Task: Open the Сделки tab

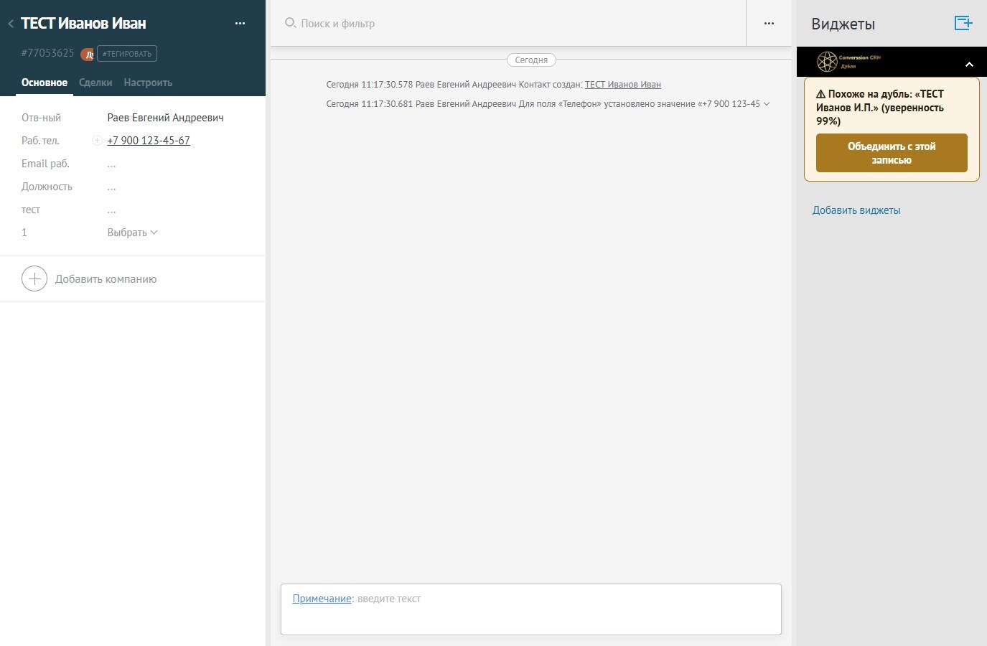Action: pos(95,83)
